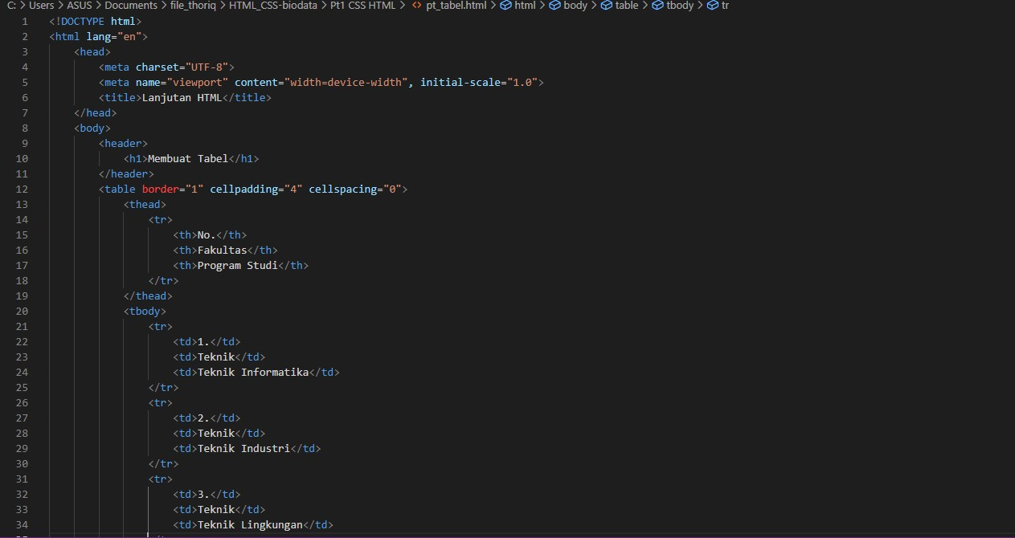Click the border attribute on the table tag
1015x538 pixels.
click(161, 189)
